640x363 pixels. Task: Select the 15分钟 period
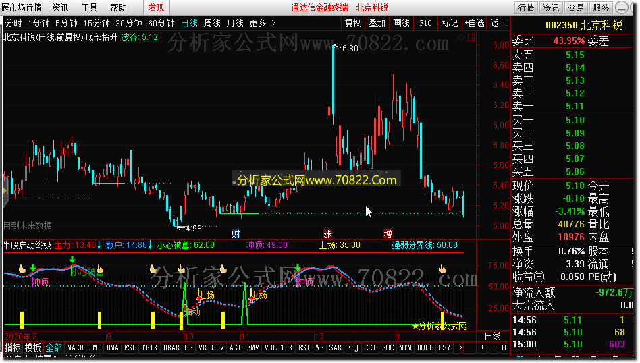(x=97, y=23)
